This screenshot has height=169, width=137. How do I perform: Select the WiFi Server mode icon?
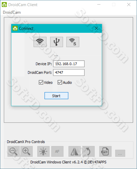coord(73,42)
